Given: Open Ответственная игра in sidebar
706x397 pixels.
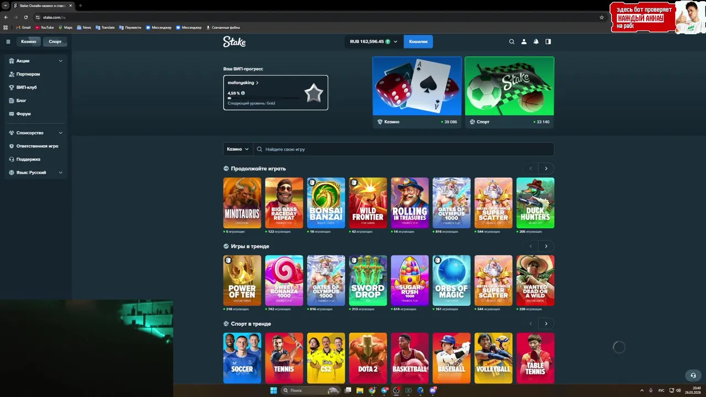Looking at the screenshot, I should pos(36,146).
